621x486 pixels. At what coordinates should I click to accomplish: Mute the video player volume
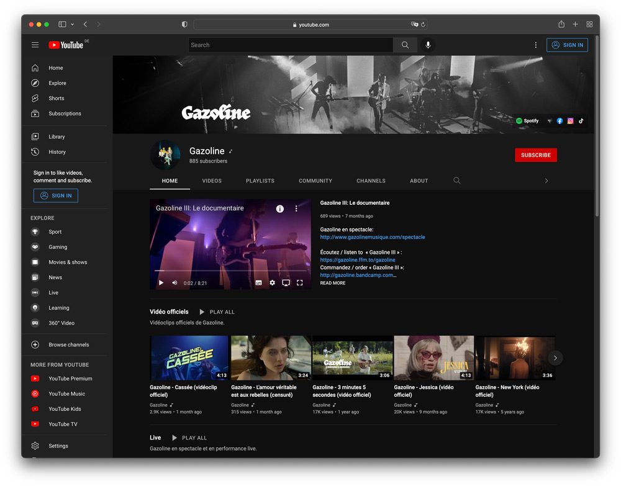tap(175, 283)
